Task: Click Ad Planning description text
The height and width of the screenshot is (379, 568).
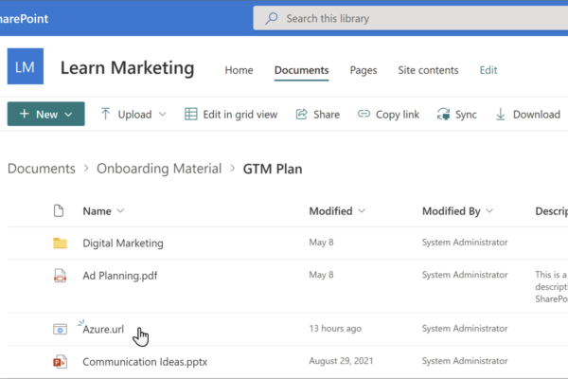Action: pyautogui.click(x=551, y=286)
